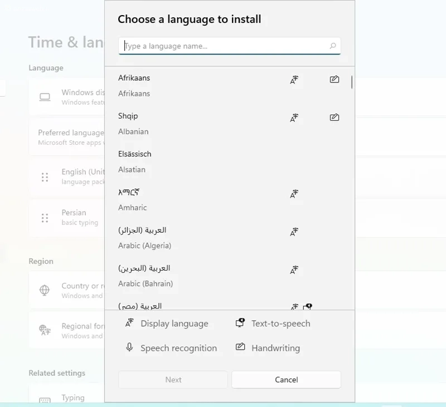
Task: Select the Amharic language entry
Action: click(229, 200)
